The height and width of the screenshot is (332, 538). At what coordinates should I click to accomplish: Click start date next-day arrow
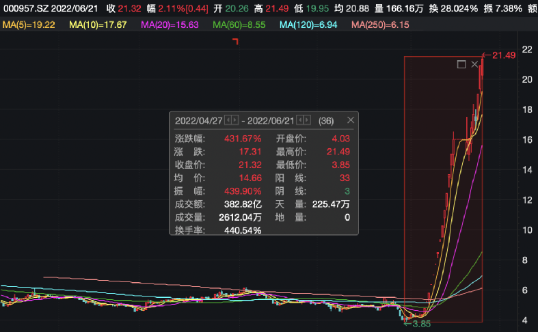click(x=236, y=120)
